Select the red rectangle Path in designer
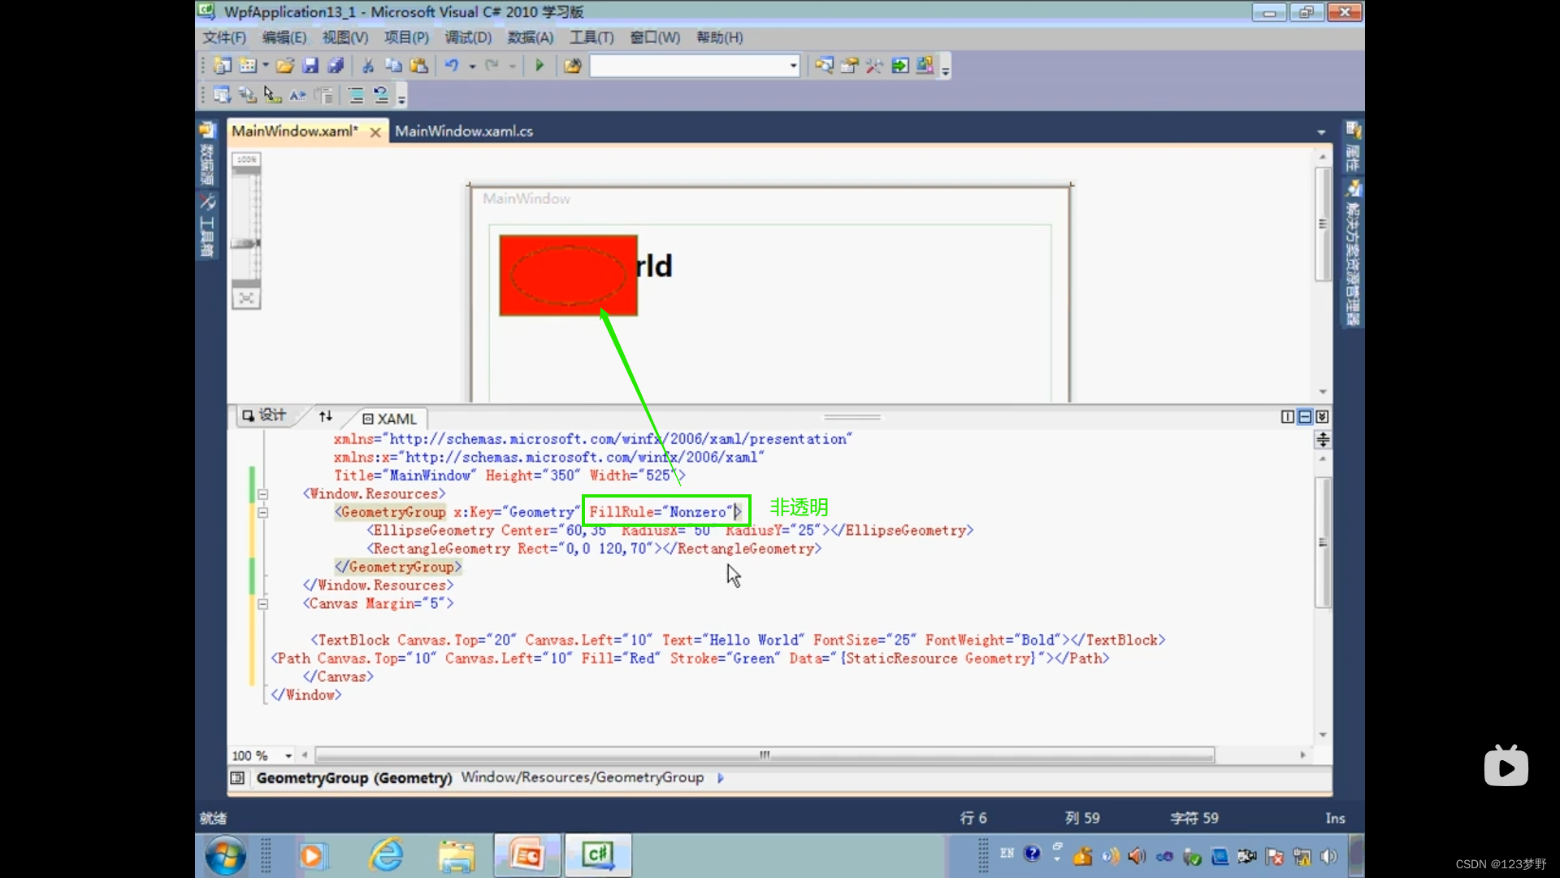Image resolution: width=1560 pixels, height=878 pixels. [569, 276]
